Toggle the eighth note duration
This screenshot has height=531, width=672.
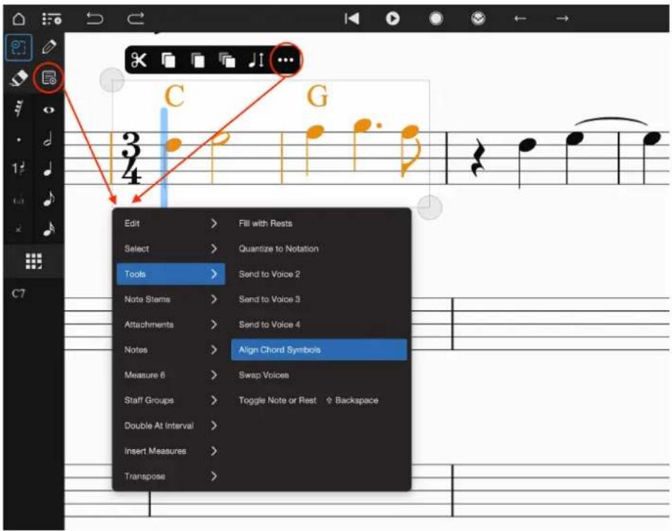49,199
